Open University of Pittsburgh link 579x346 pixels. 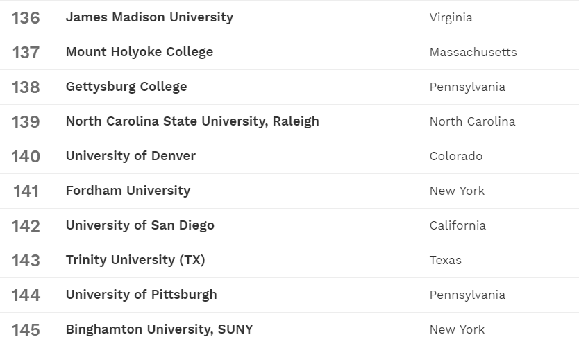(141, 295)
